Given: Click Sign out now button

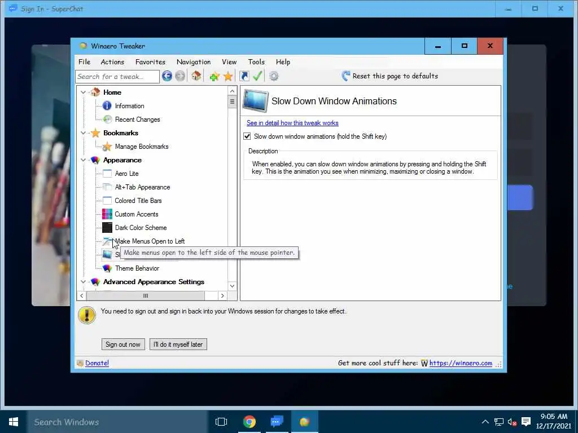Looking at the screenshot, I should (123, 344).
